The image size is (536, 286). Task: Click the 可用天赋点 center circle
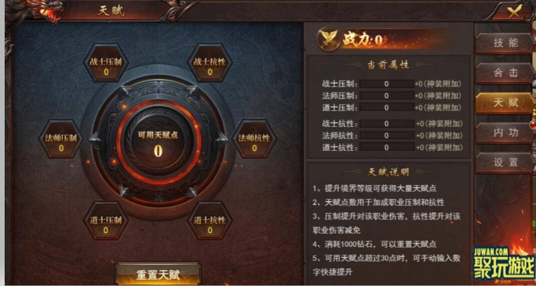tap(158, 142)
